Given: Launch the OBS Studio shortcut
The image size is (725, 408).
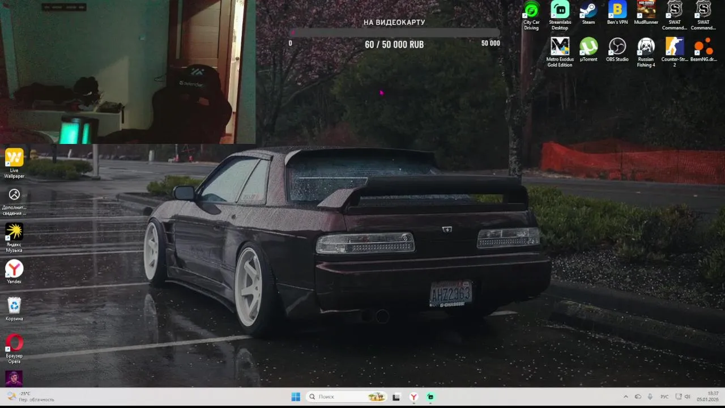Looking at the screenshot, I should pyautogui.click(x=617, y=50).
